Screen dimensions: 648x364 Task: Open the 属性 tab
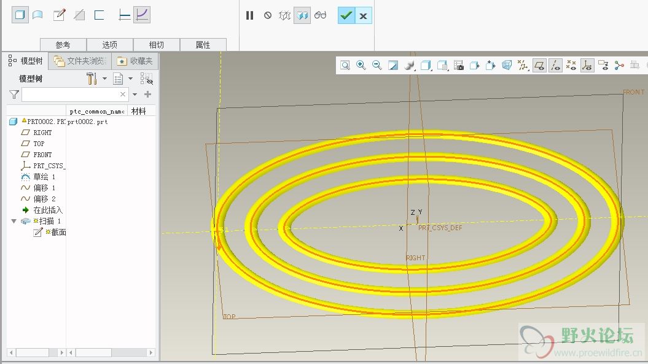pyautogui.click(x=203, y=45)
